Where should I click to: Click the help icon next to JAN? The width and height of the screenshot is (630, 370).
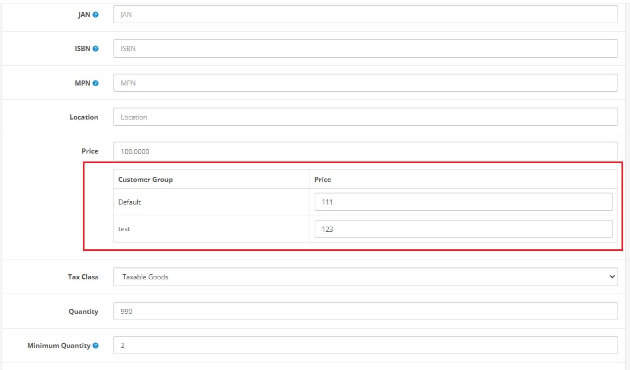point(95,15)
